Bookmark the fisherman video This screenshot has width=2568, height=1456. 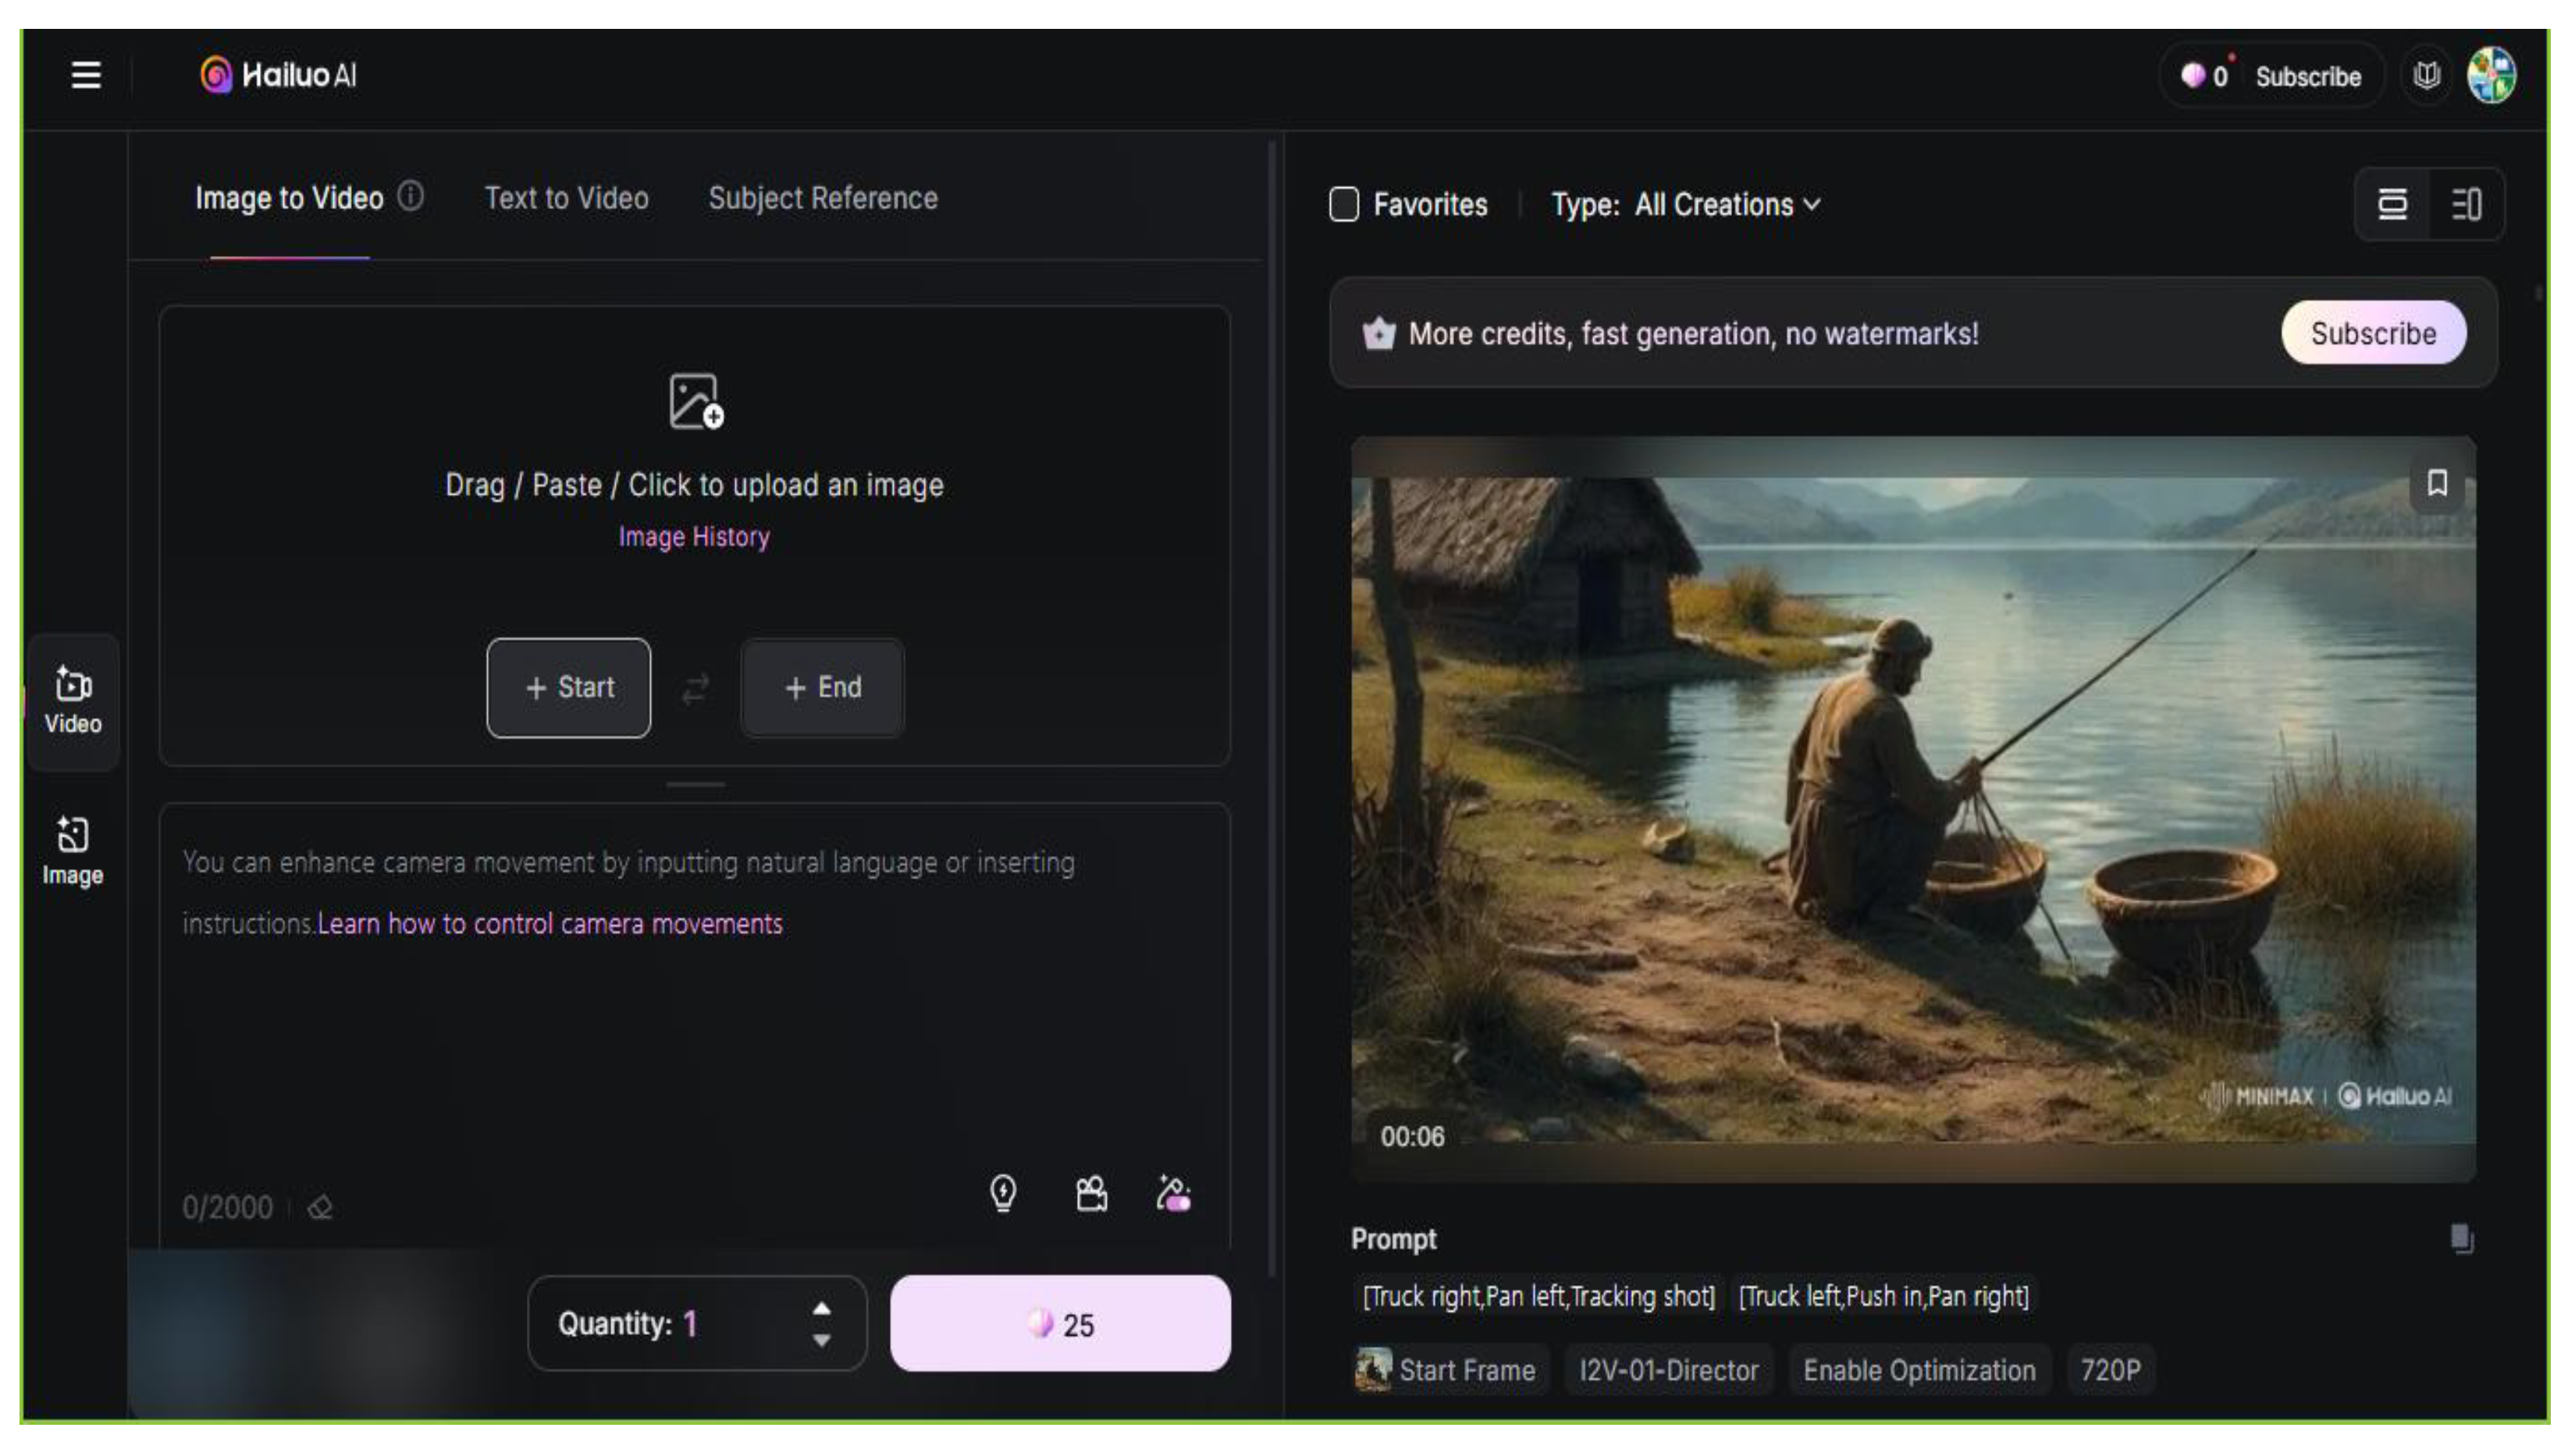click(x=2437, y=484)
